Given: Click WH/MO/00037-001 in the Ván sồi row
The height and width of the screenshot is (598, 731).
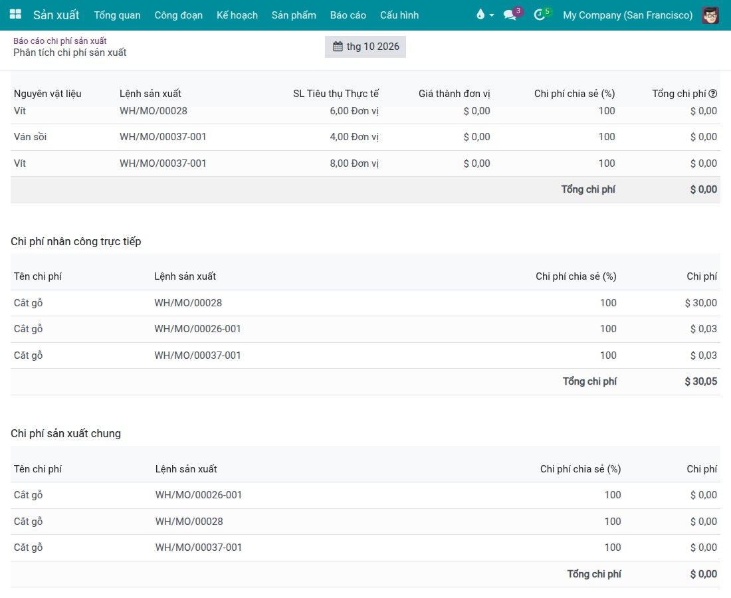Looking at the screenshot, I should (x=163, y=137).
